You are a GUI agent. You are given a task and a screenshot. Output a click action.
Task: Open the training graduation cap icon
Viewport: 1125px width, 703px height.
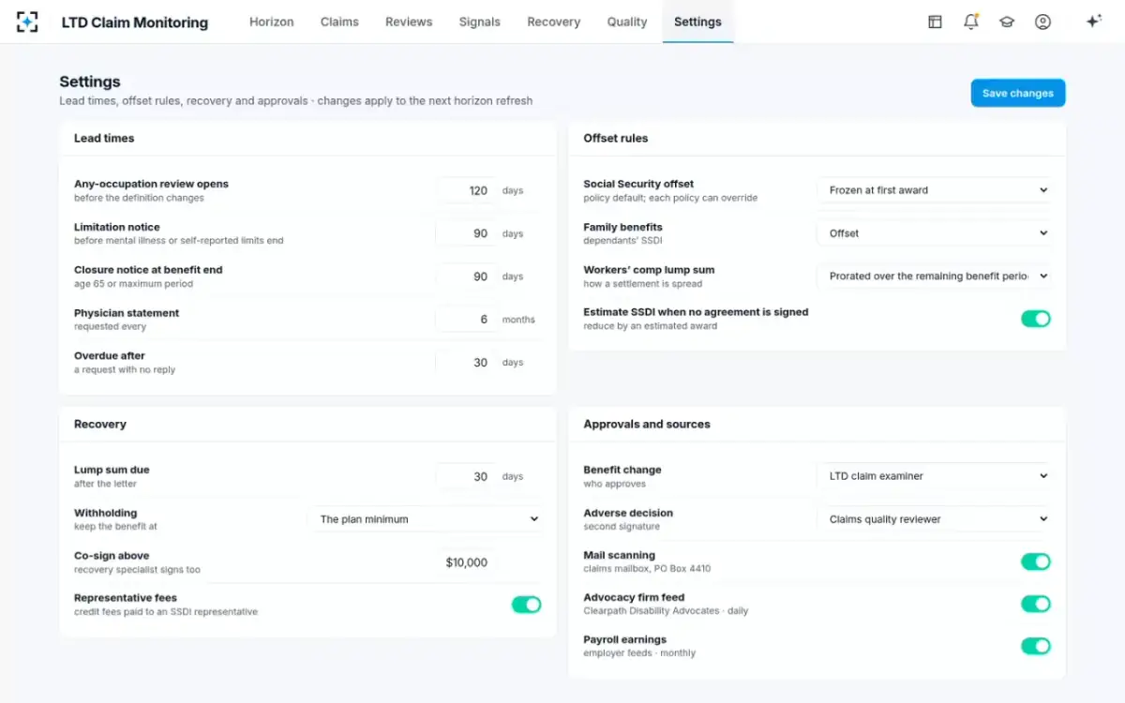[x=1007, y=22]
